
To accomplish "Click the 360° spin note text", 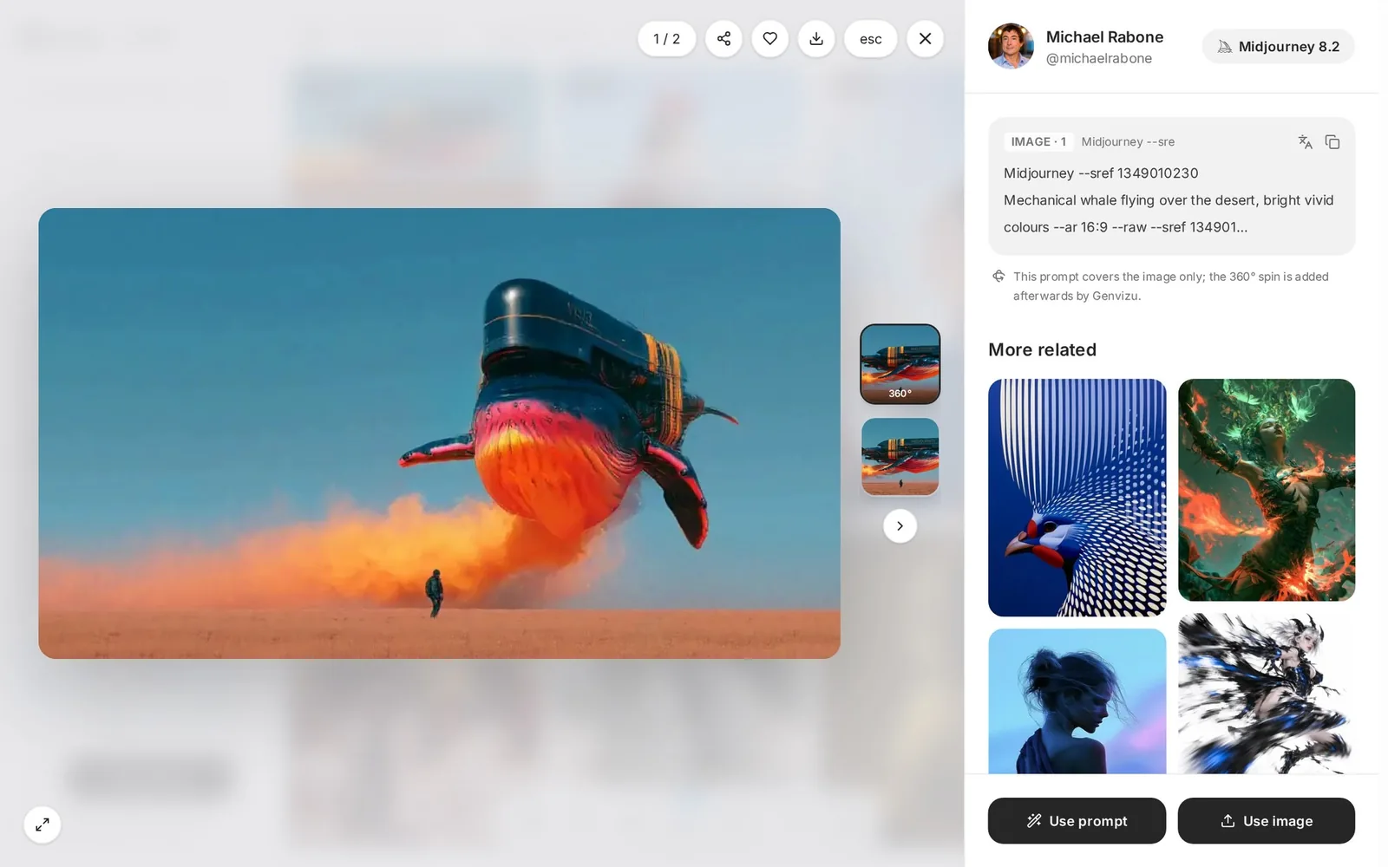I will (1170, 286).
